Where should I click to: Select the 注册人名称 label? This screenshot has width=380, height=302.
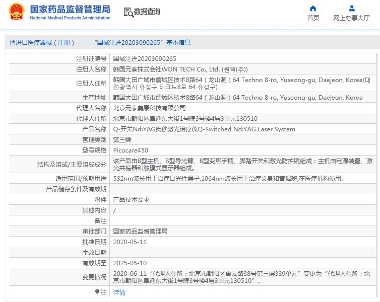click(91, 69)
